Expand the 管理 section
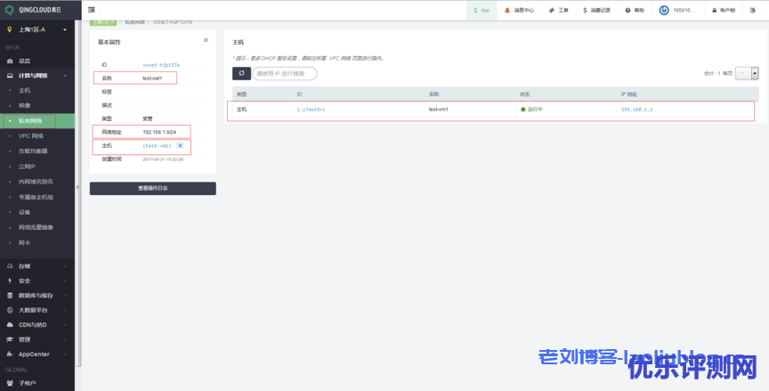Image resolution: width=769 pixels, height=391 pixels. [37, 339]
